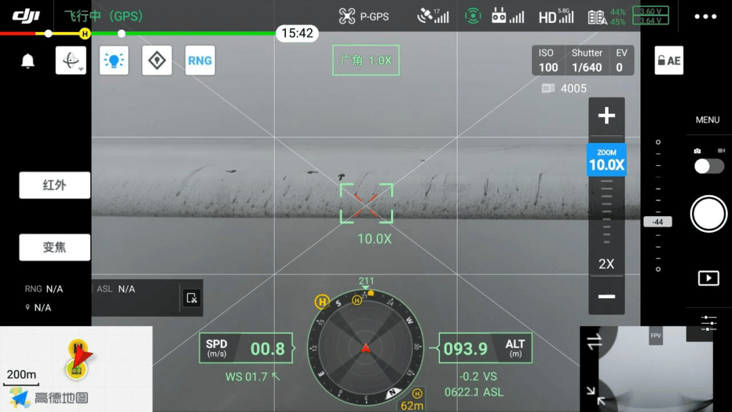Switch to the 红外 infrared view
Image resolution: width=732 pixels, height=412 pixels.
(54, 185)
